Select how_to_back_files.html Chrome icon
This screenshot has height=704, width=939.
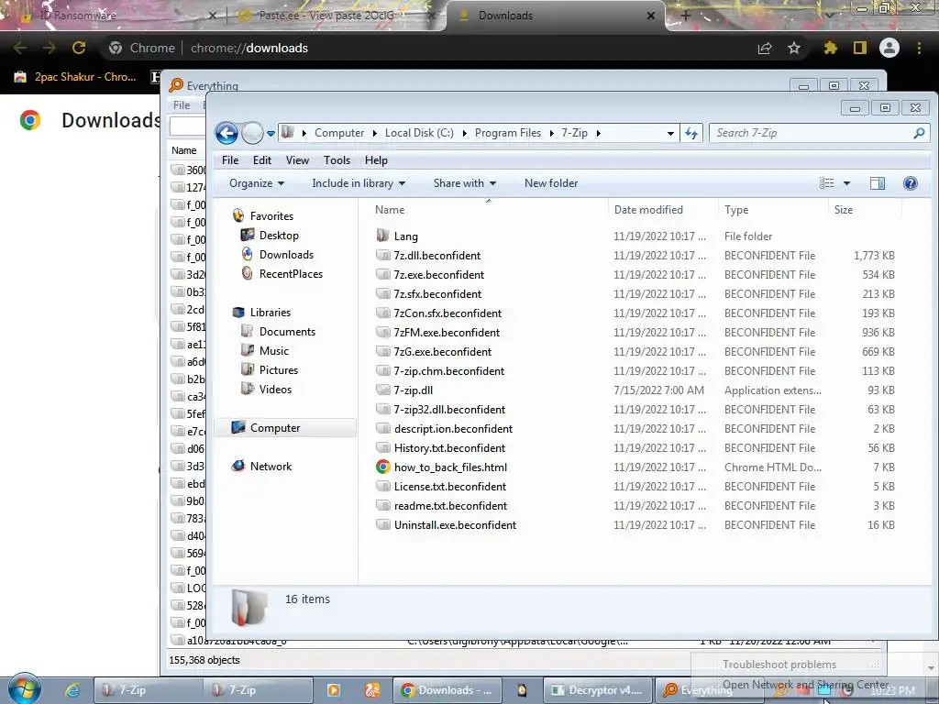pyautogui.click(x=383, y=467)
